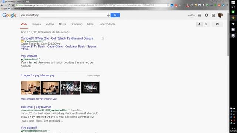Switch to Chrome on the taskbar
Screen dimensions: 237x133
point(233,18)
